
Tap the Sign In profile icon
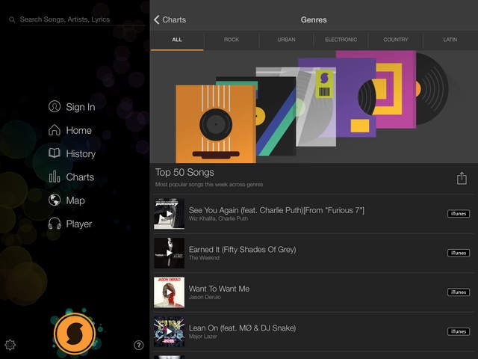[x=55, y=106]
